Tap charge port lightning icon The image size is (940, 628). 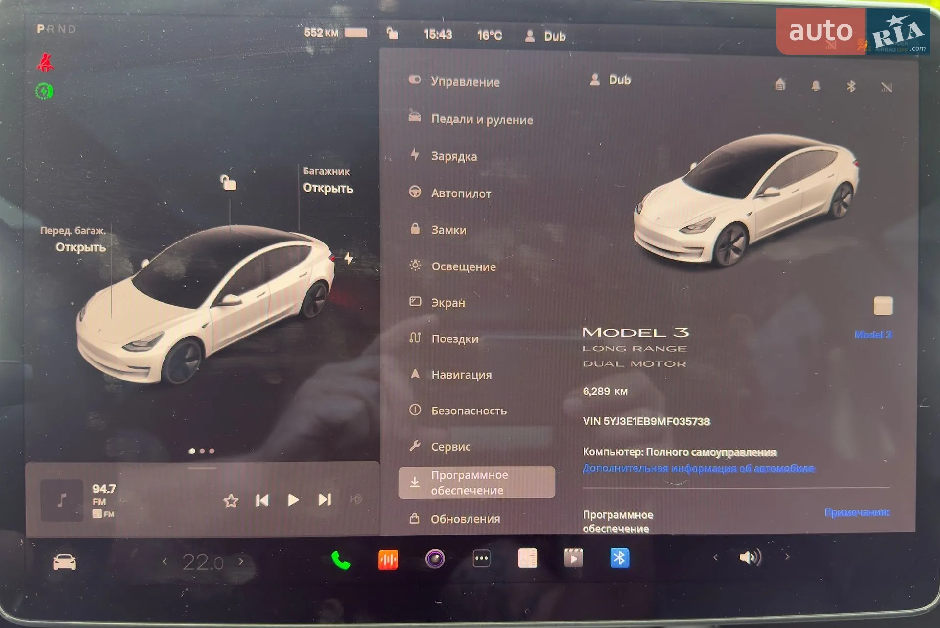click(348, 258)
